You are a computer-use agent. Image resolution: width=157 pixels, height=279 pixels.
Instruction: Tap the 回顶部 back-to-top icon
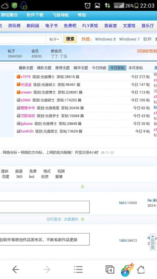click(153, 242)
